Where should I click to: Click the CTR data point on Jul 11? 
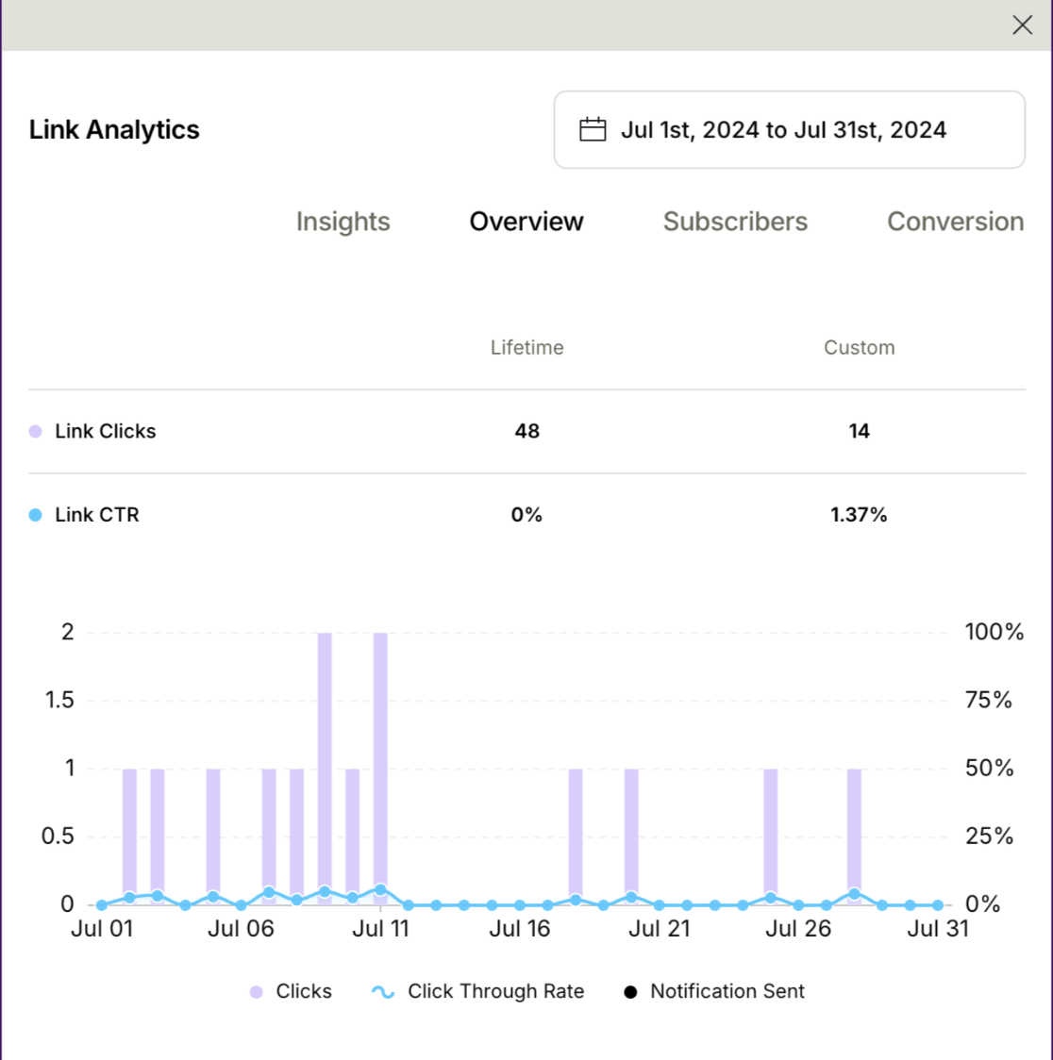pyautogui.click(x=380, y=888)
